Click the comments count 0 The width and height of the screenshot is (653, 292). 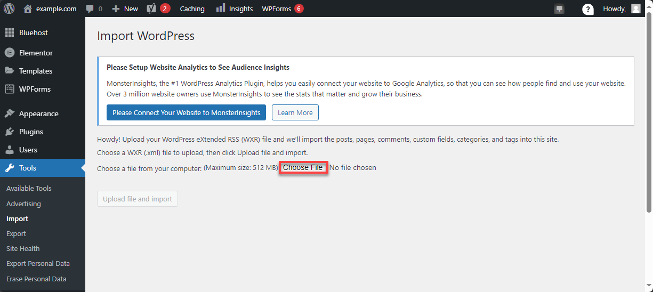coord(100,9)
